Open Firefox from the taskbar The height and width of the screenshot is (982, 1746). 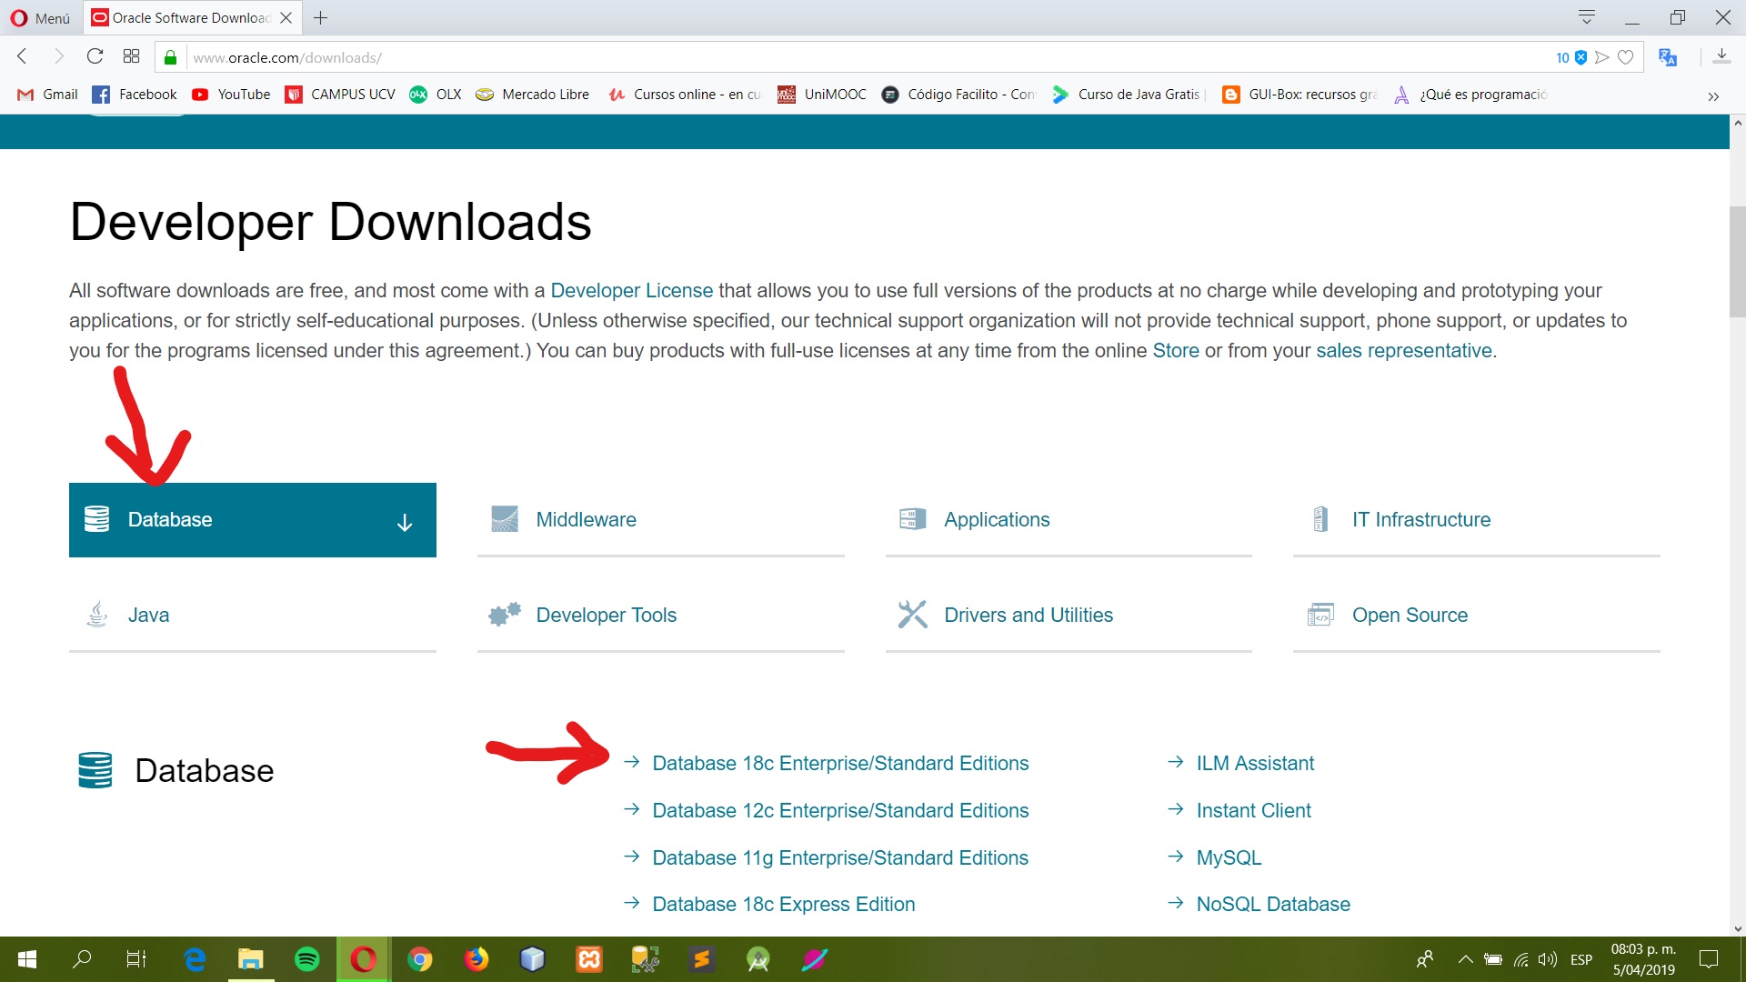click(x=477, y=959)
